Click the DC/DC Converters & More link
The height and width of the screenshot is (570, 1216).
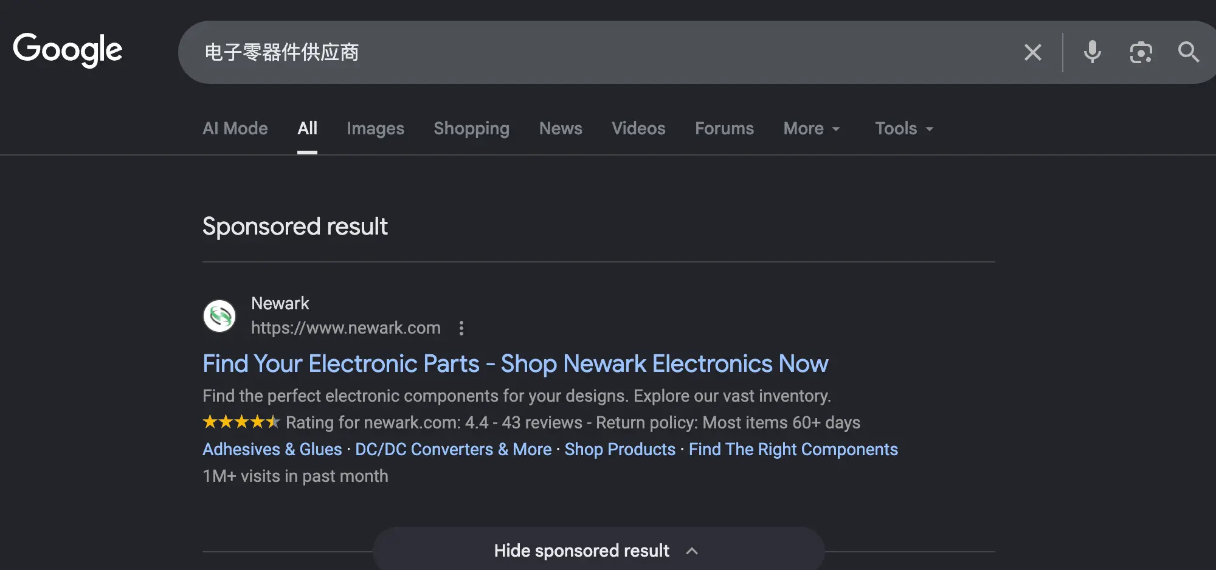coord(452,449)
